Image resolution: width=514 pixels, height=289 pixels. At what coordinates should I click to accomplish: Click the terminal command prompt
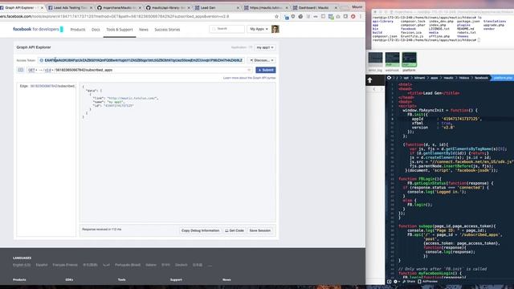point(426,40)
